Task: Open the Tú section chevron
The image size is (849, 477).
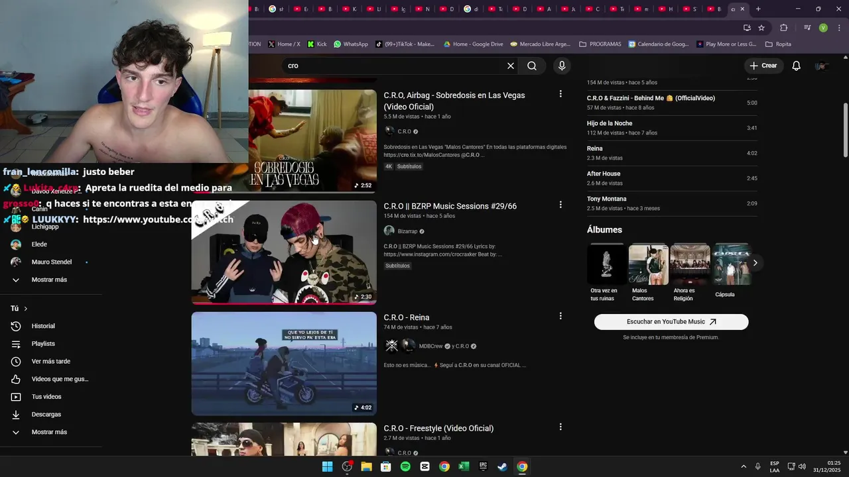Action: (26, 309)
